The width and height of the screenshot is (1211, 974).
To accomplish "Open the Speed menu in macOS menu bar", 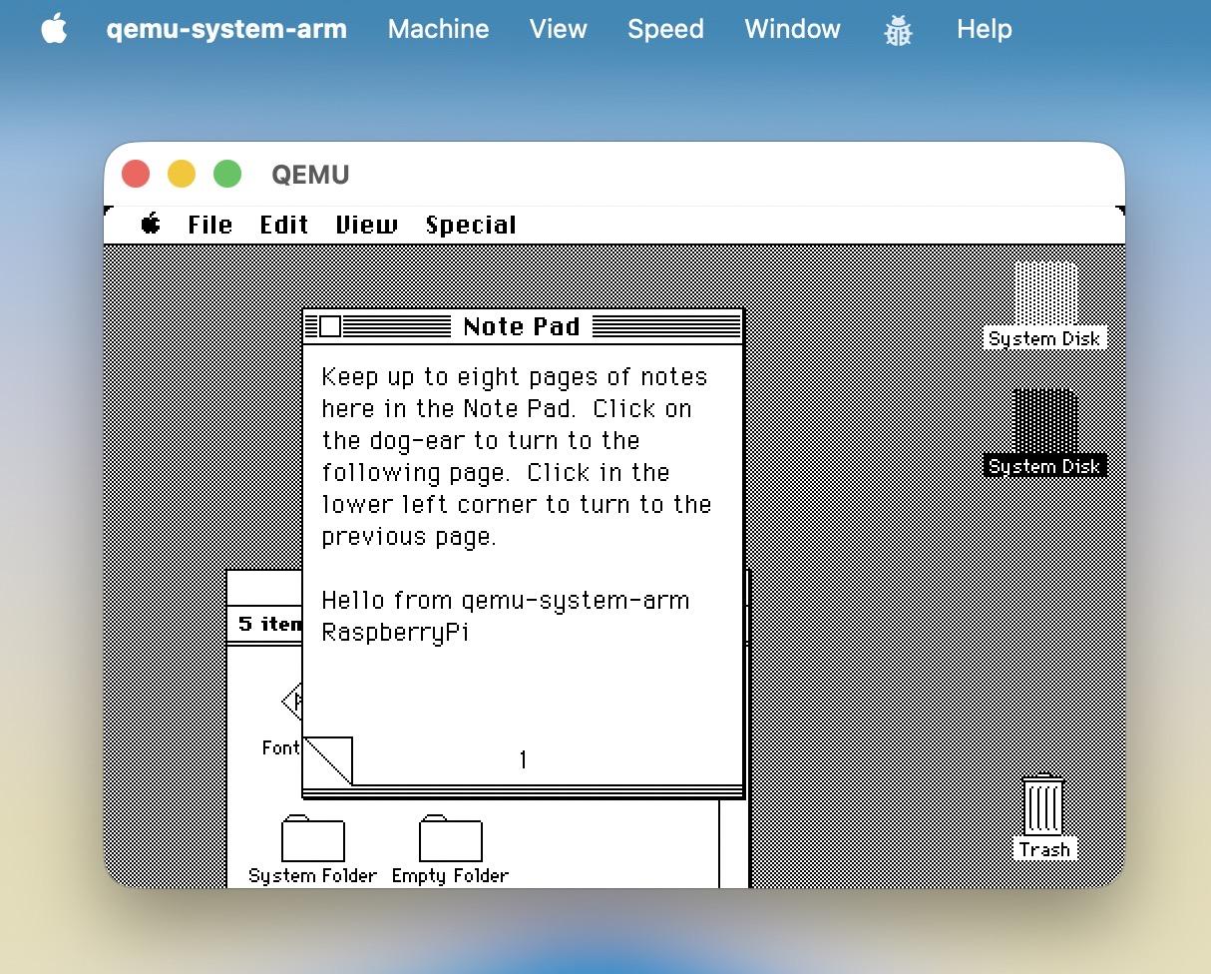I will tap(665, 29).
